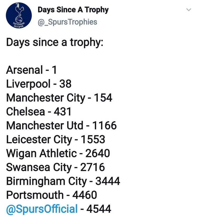Click the number 1166 in the tweet
Viewport: 197px width, 217px height.
pos(104,126)
